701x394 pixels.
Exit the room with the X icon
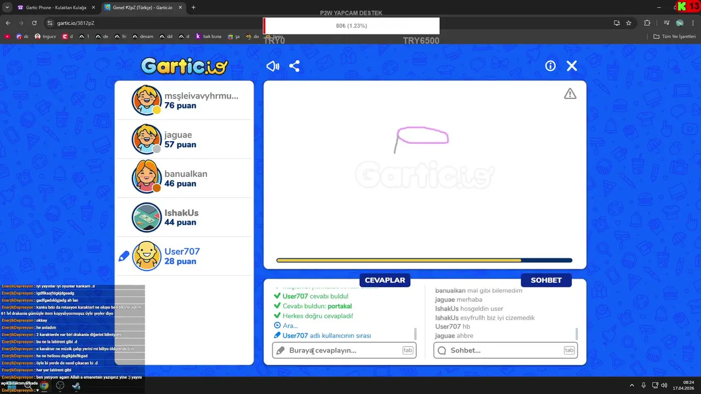(572, 66)
